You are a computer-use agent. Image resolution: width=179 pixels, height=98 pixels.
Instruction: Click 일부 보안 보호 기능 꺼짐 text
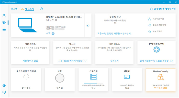(161, 85)
